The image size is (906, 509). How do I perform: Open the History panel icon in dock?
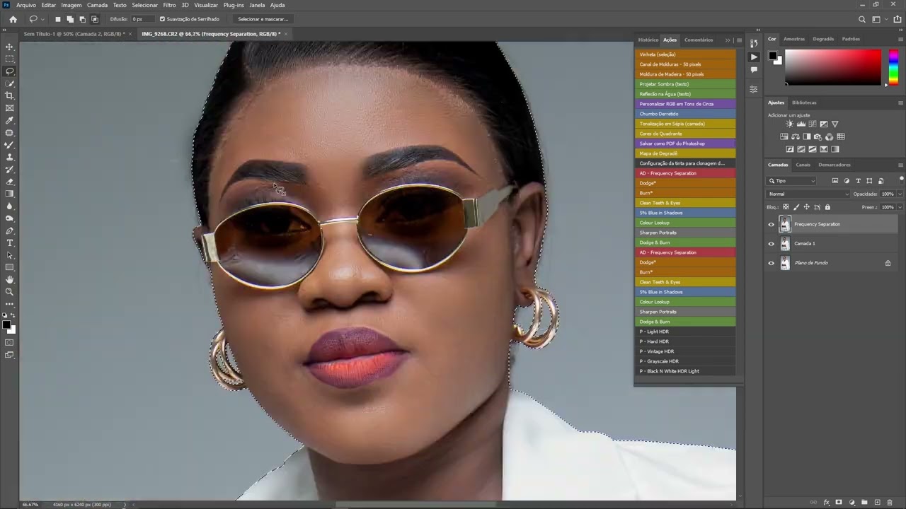click(x=754, y=44)
